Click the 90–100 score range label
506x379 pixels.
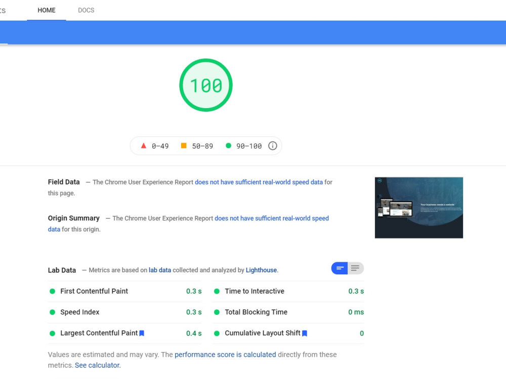coord(249,146)
